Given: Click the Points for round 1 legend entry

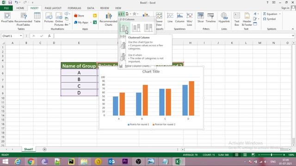Looking at the screenshot, I should point(138,125).
